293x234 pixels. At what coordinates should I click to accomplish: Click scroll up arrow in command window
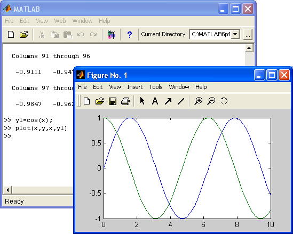[249, 48]
